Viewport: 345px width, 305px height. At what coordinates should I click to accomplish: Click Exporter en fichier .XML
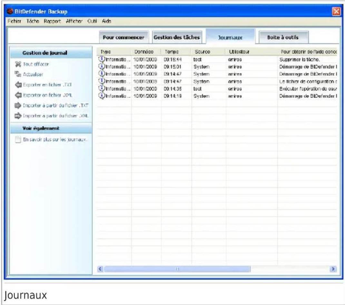click(47, 95)
